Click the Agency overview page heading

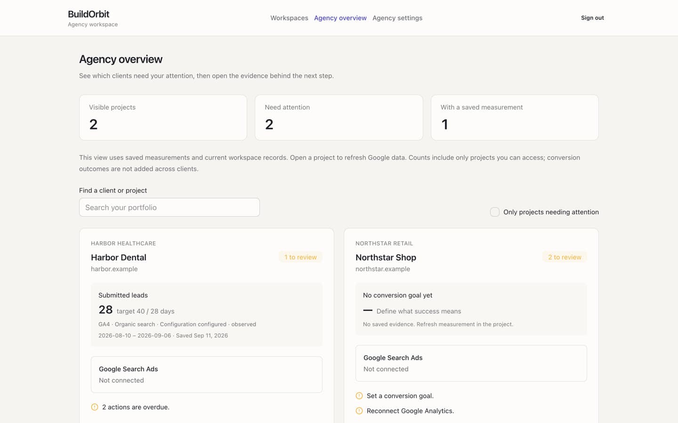coord(121,59)
